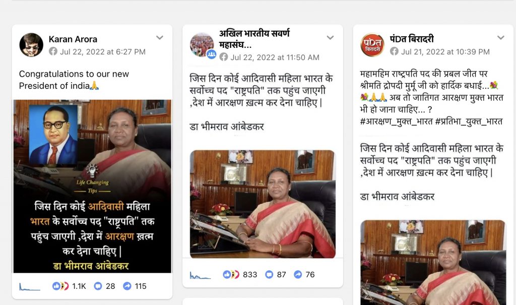Click the comment icon showing 87
This screenshot has width=516, height=305.
pos(269,274)
